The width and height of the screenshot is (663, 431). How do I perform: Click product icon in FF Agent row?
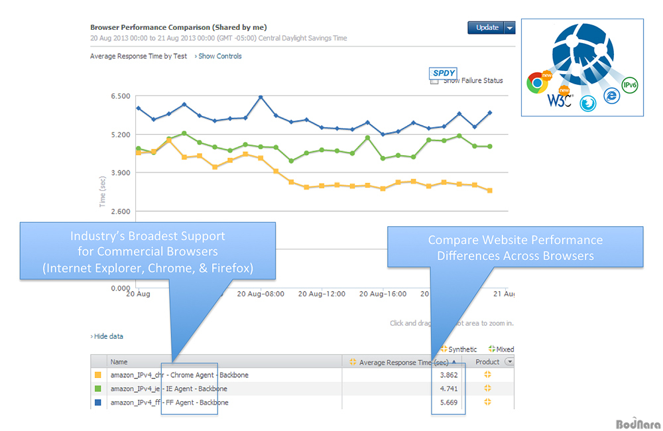point(487,402)
